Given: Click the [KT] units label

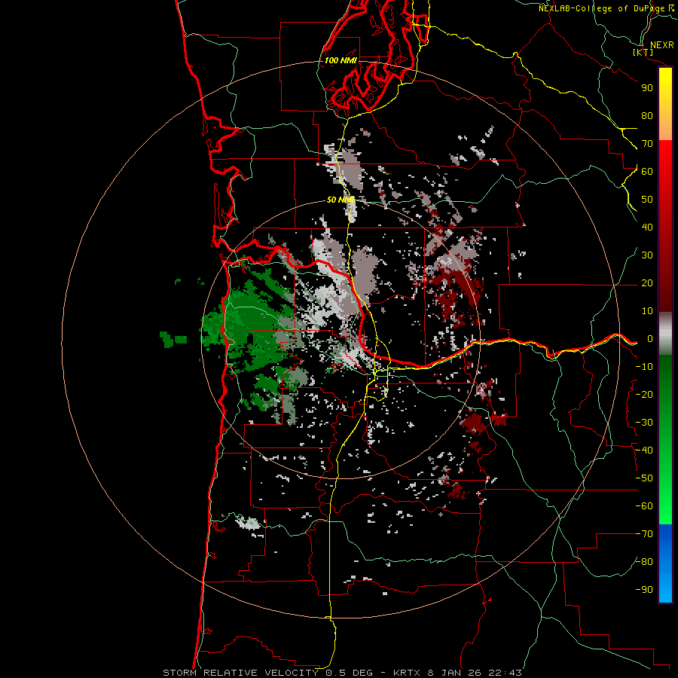Looking at the screenshot, I should coord(643,52).
